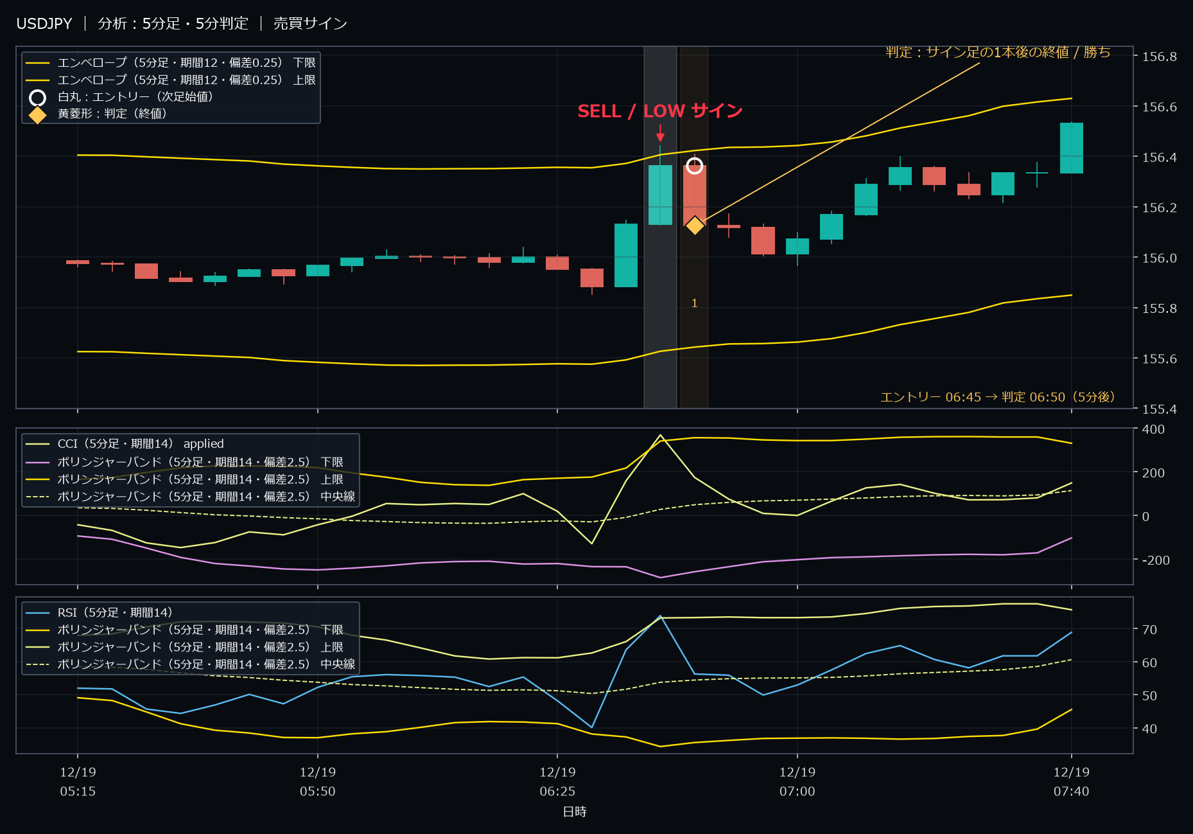Click the red candle inside the yellow shaded band
Viewport: 1193px width, 834px height.
694,195
